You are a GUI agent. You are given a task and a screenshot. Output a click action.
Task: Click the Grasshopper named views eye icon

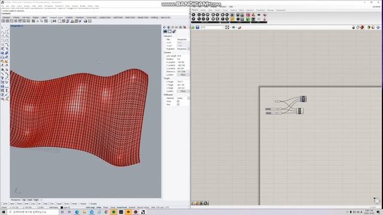click(233, 27)
